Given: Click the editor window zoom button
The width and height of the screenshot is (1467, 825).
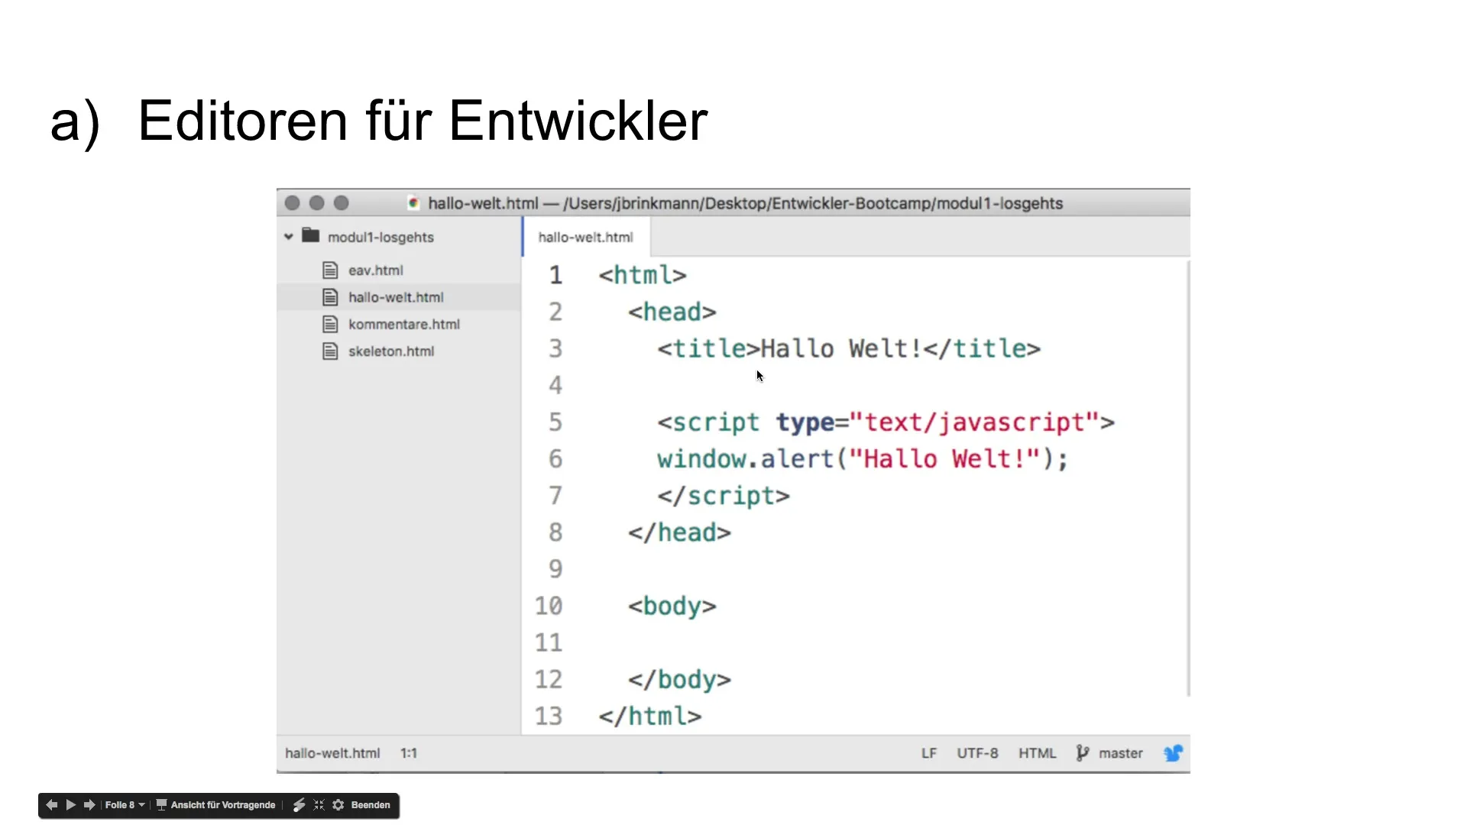Looking at the screenshot, I should click(x=341, y=202).
